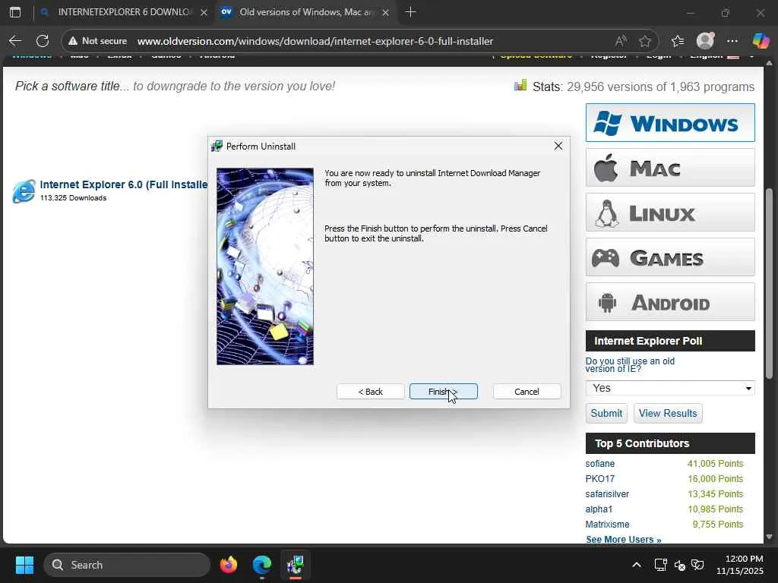This screenshot has width=778, height=583.
Task: Cancel the Perform Uninstall wizard
Action: click(527, 392)
